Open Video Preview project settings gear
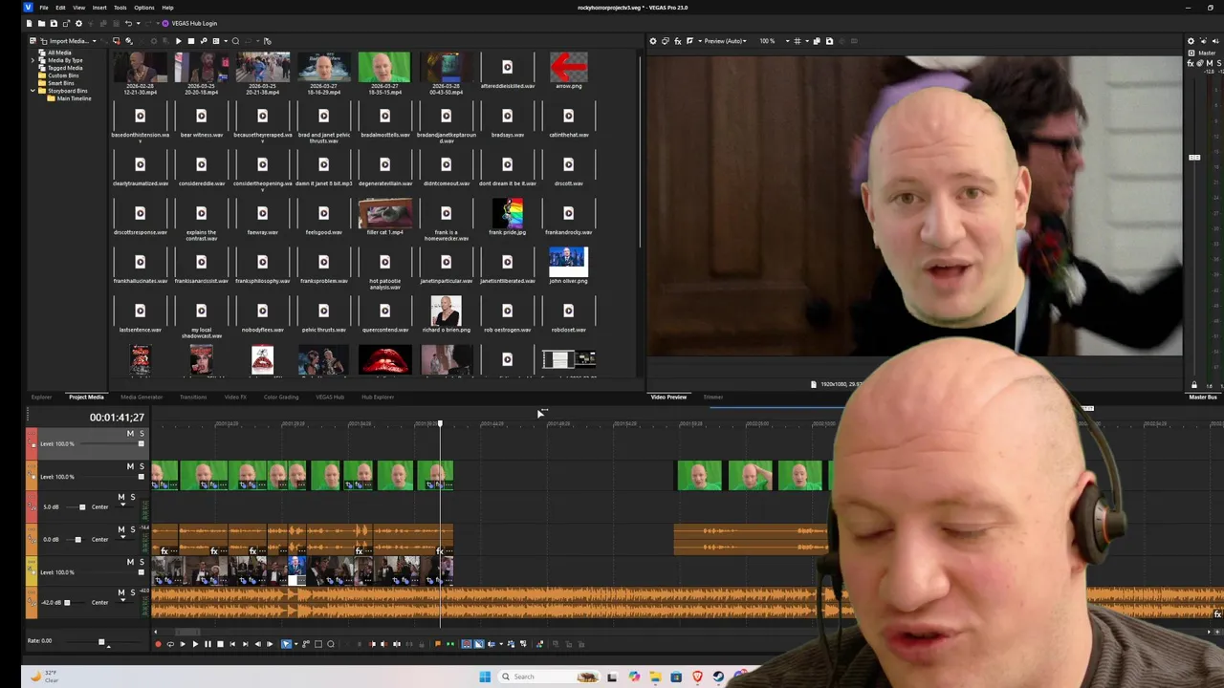The image size is (1224, 688). click(653, 41)
